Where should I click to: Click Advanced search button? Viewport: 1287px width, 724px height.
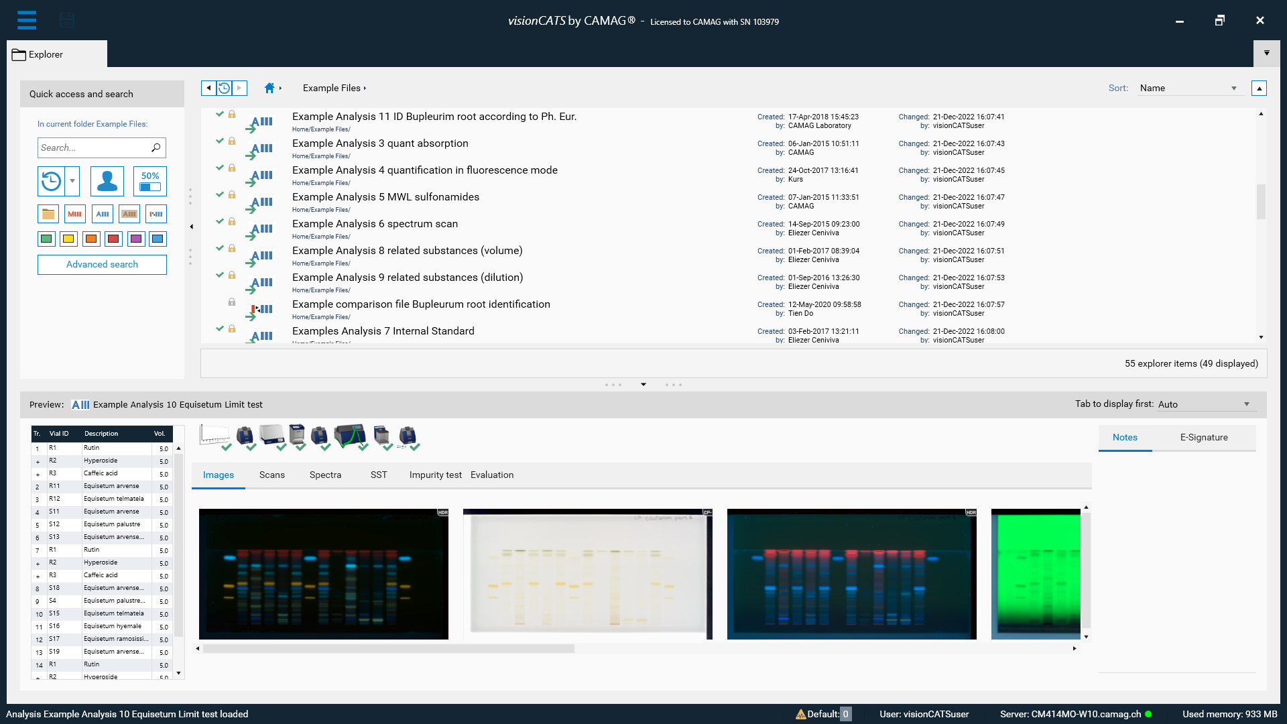[102, 264]
